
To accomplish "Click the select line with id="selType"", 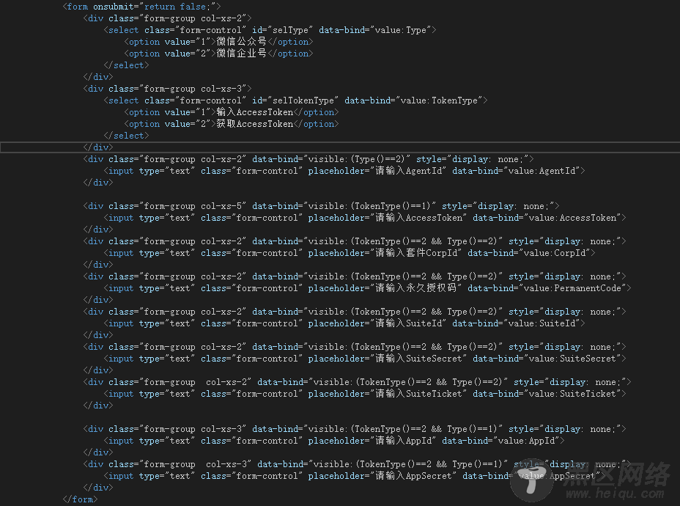I will (270, 30).
